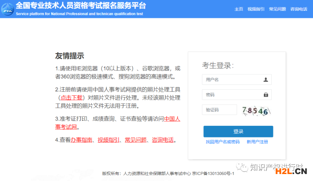The image size is (313, 181).
Task: Open the 主页 navigation item
Action: point(239,9)
